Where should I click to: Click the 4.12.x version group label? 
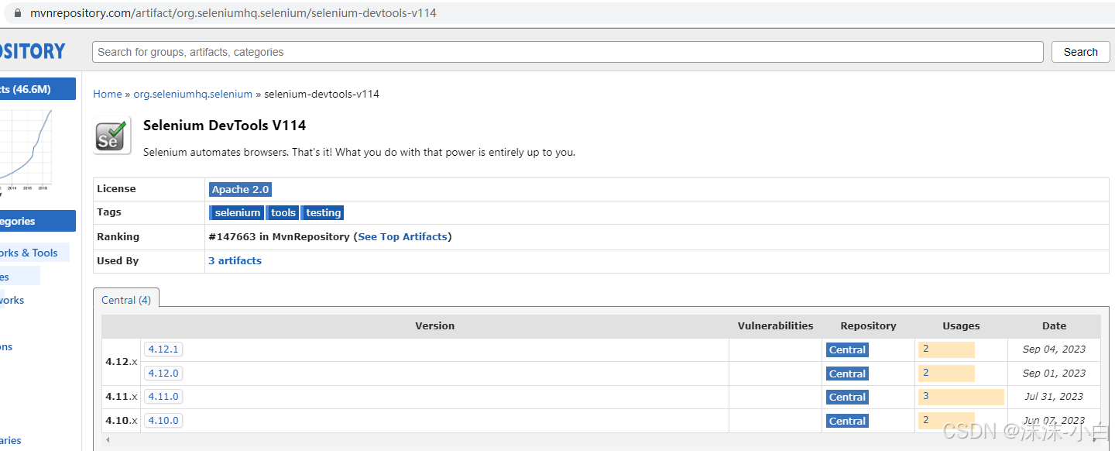coord(122,361)
